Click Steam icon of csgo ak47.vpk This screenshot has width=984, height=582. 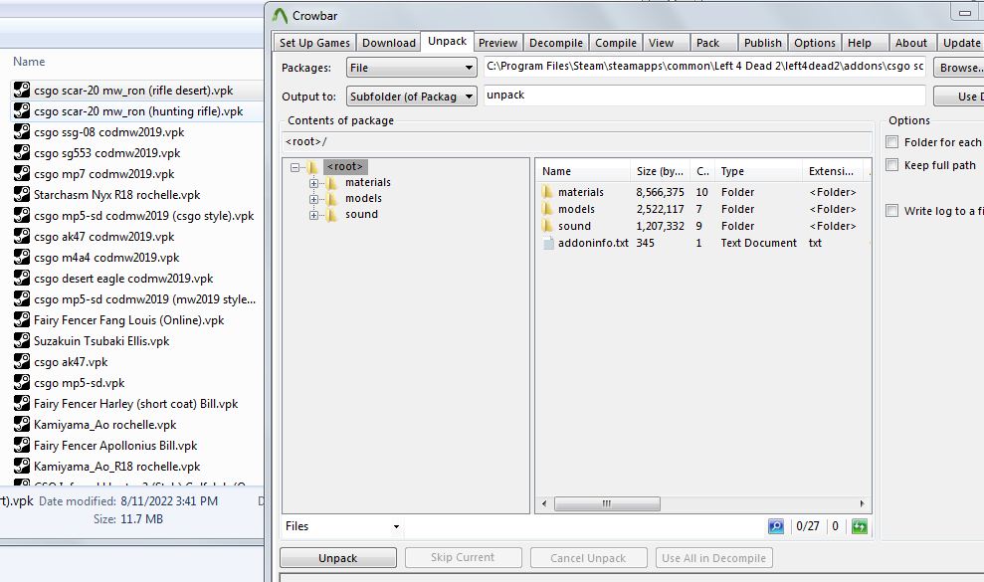pos(22,361)
